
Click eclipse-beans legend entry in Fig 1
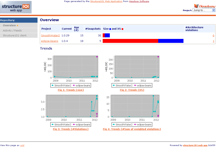click(x=81, y=85)
